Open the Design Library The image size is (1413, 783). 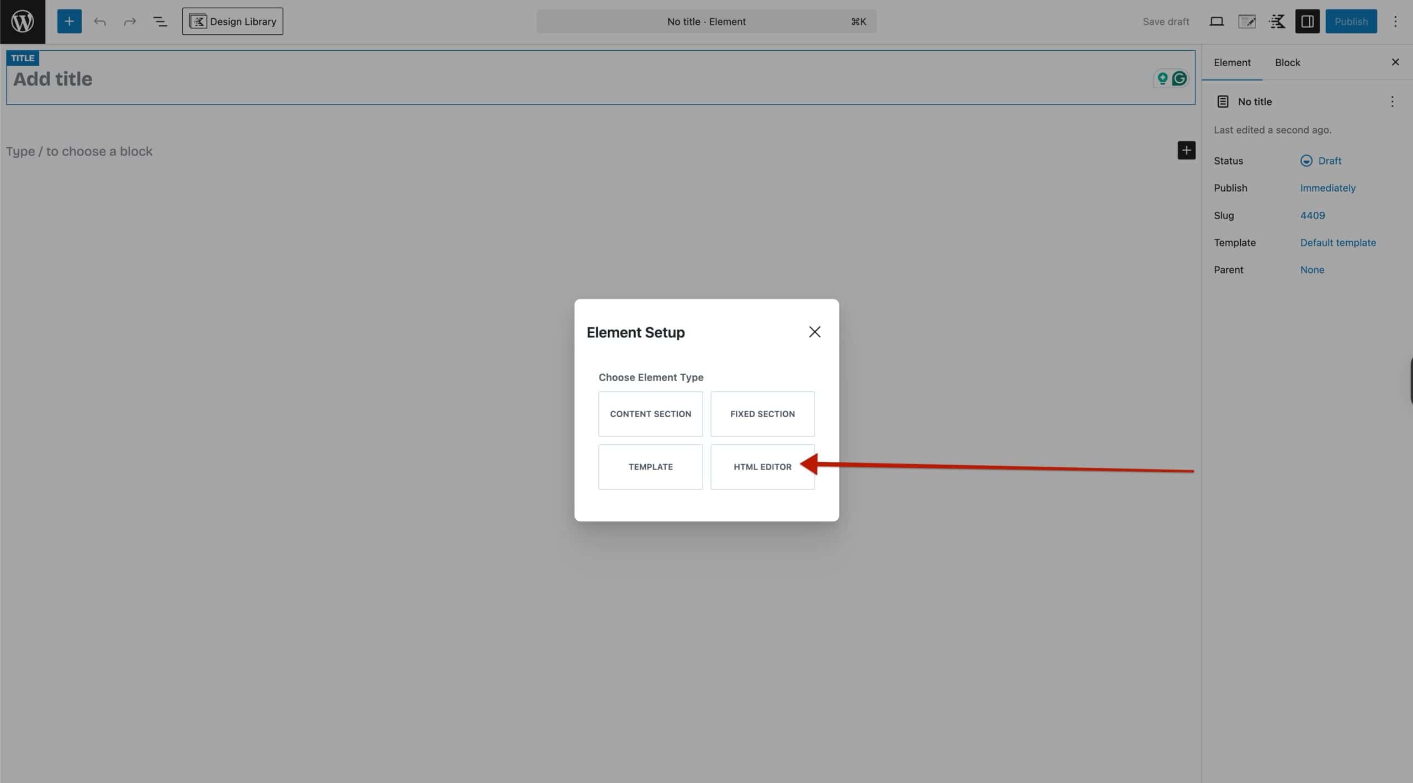pyautogui.click(x=232, y=21)
